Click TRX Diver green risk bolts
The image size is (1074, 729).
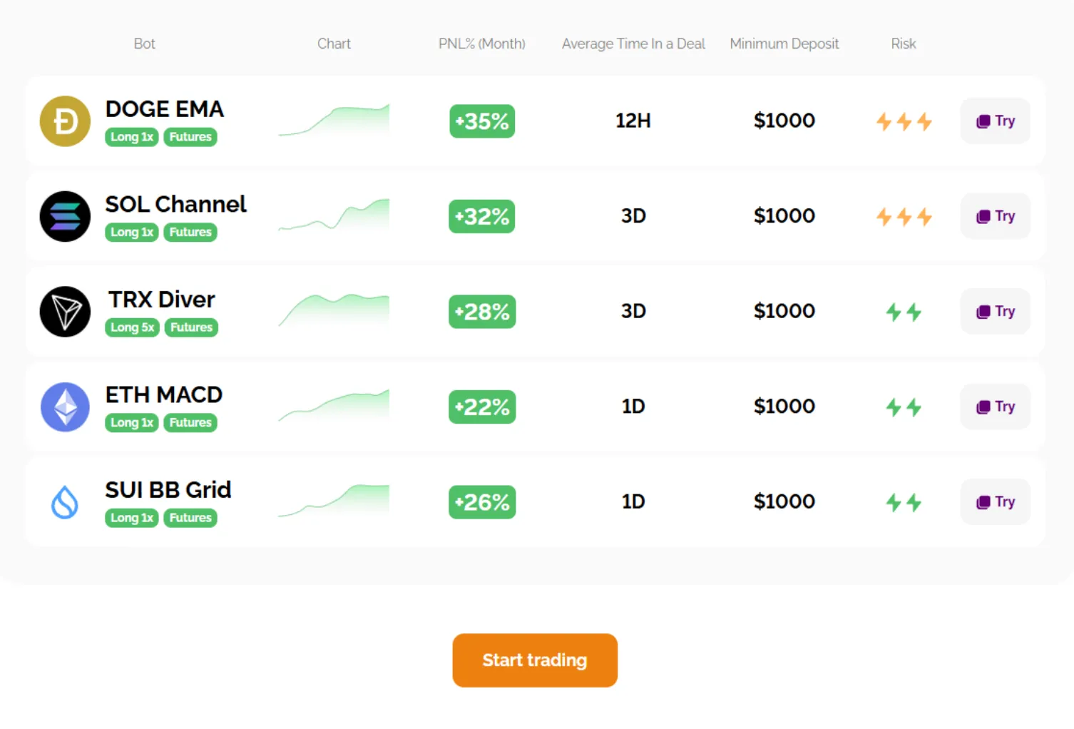point(904,312)
